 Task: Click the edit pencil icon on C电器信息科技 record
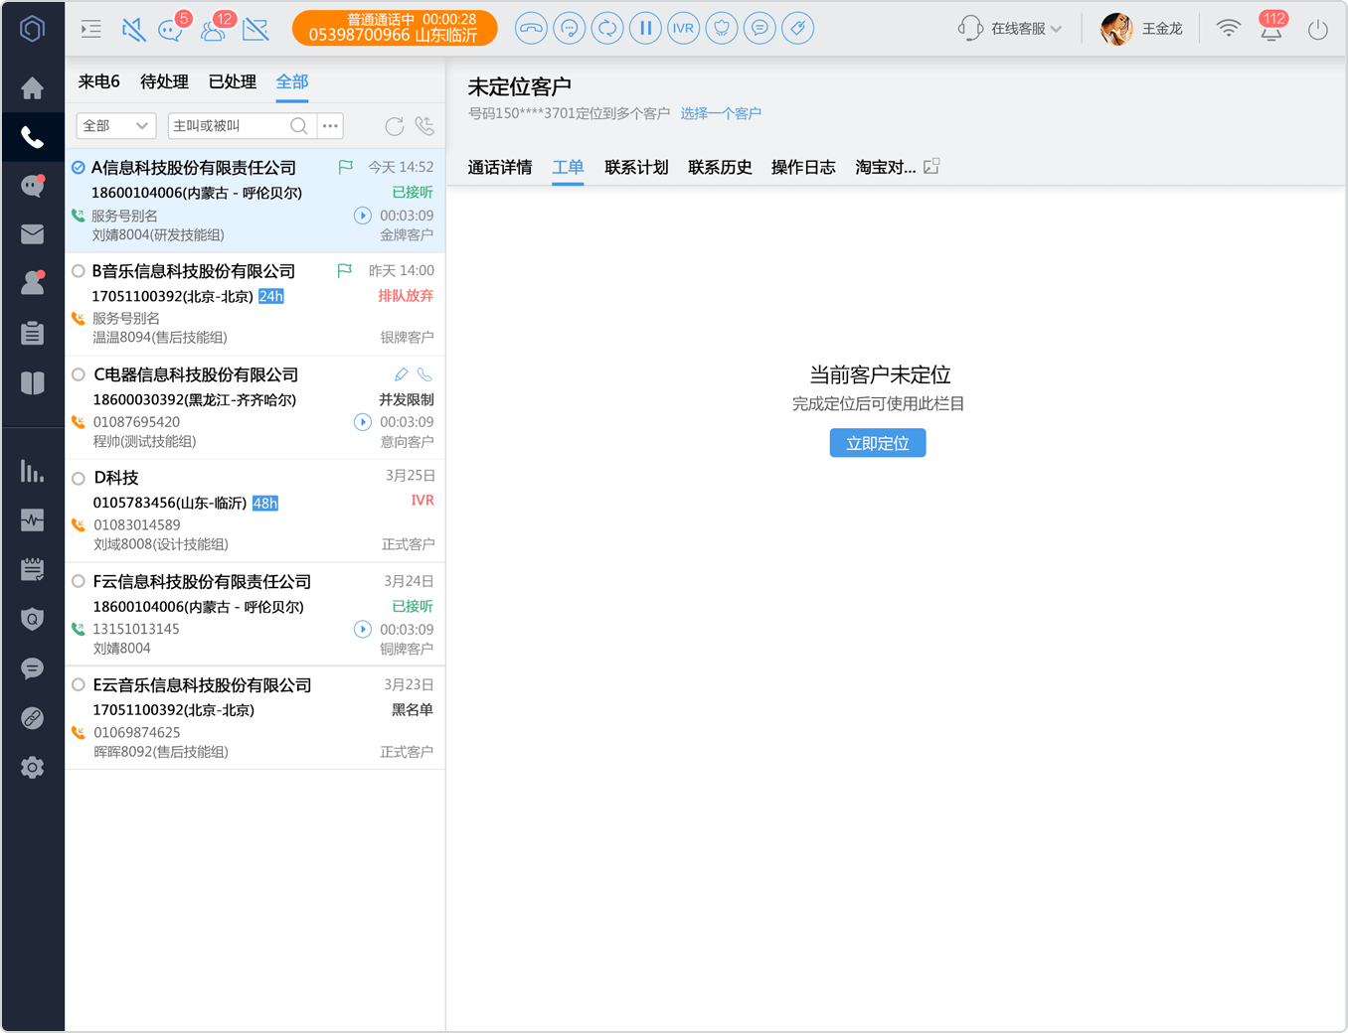[x=401, y=374]
